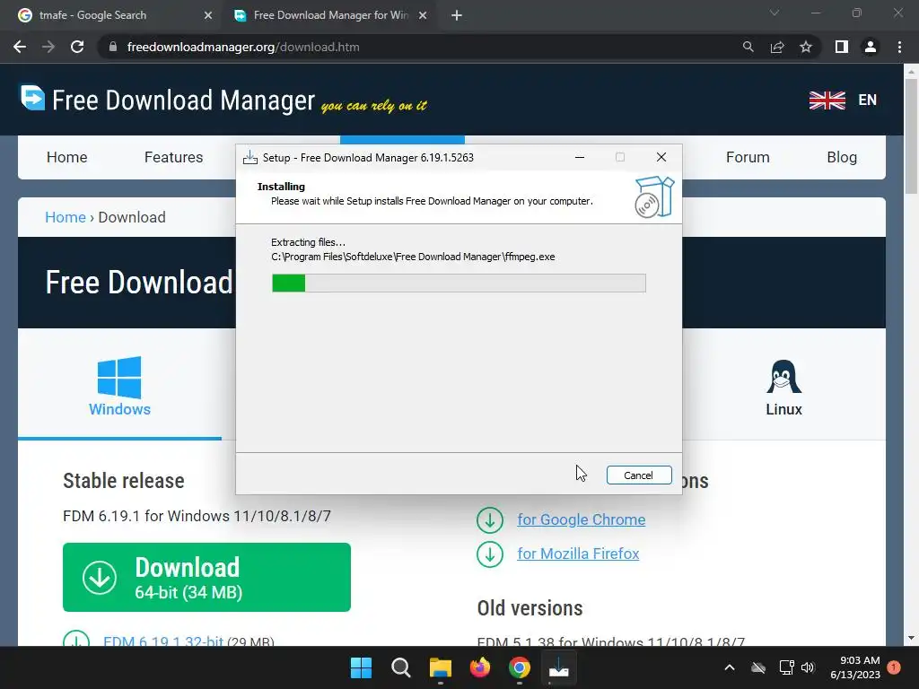Click the FDM setup taskbar icon

point(558,667)
